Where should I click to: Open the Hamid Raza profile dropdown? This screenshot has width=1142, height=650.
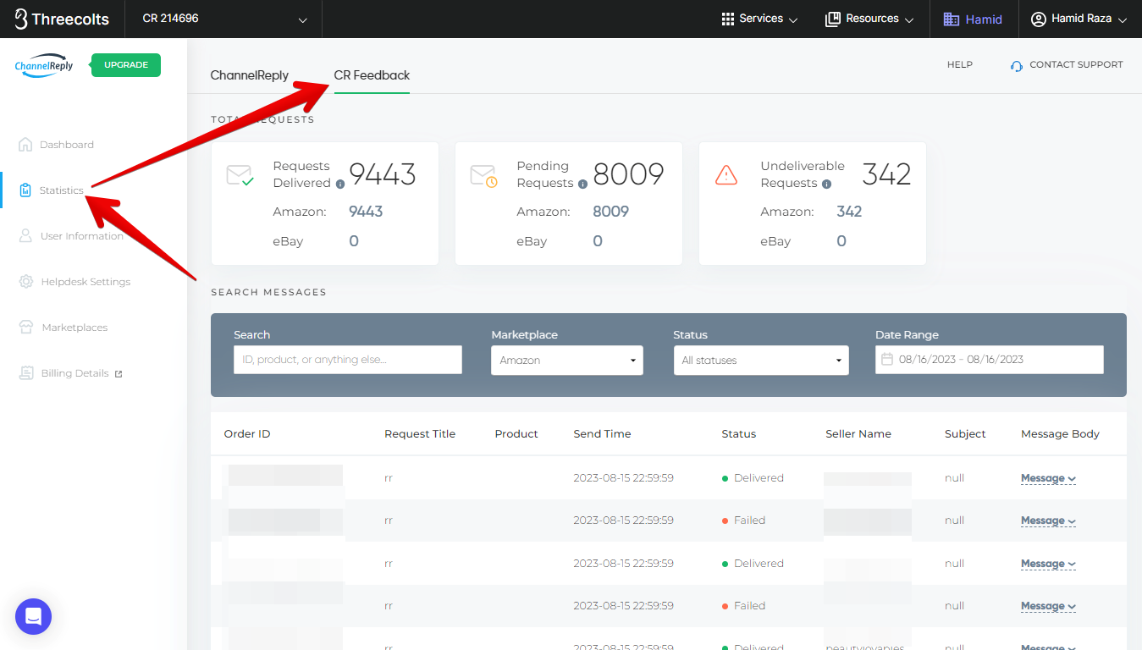[x=1123, y=19]
